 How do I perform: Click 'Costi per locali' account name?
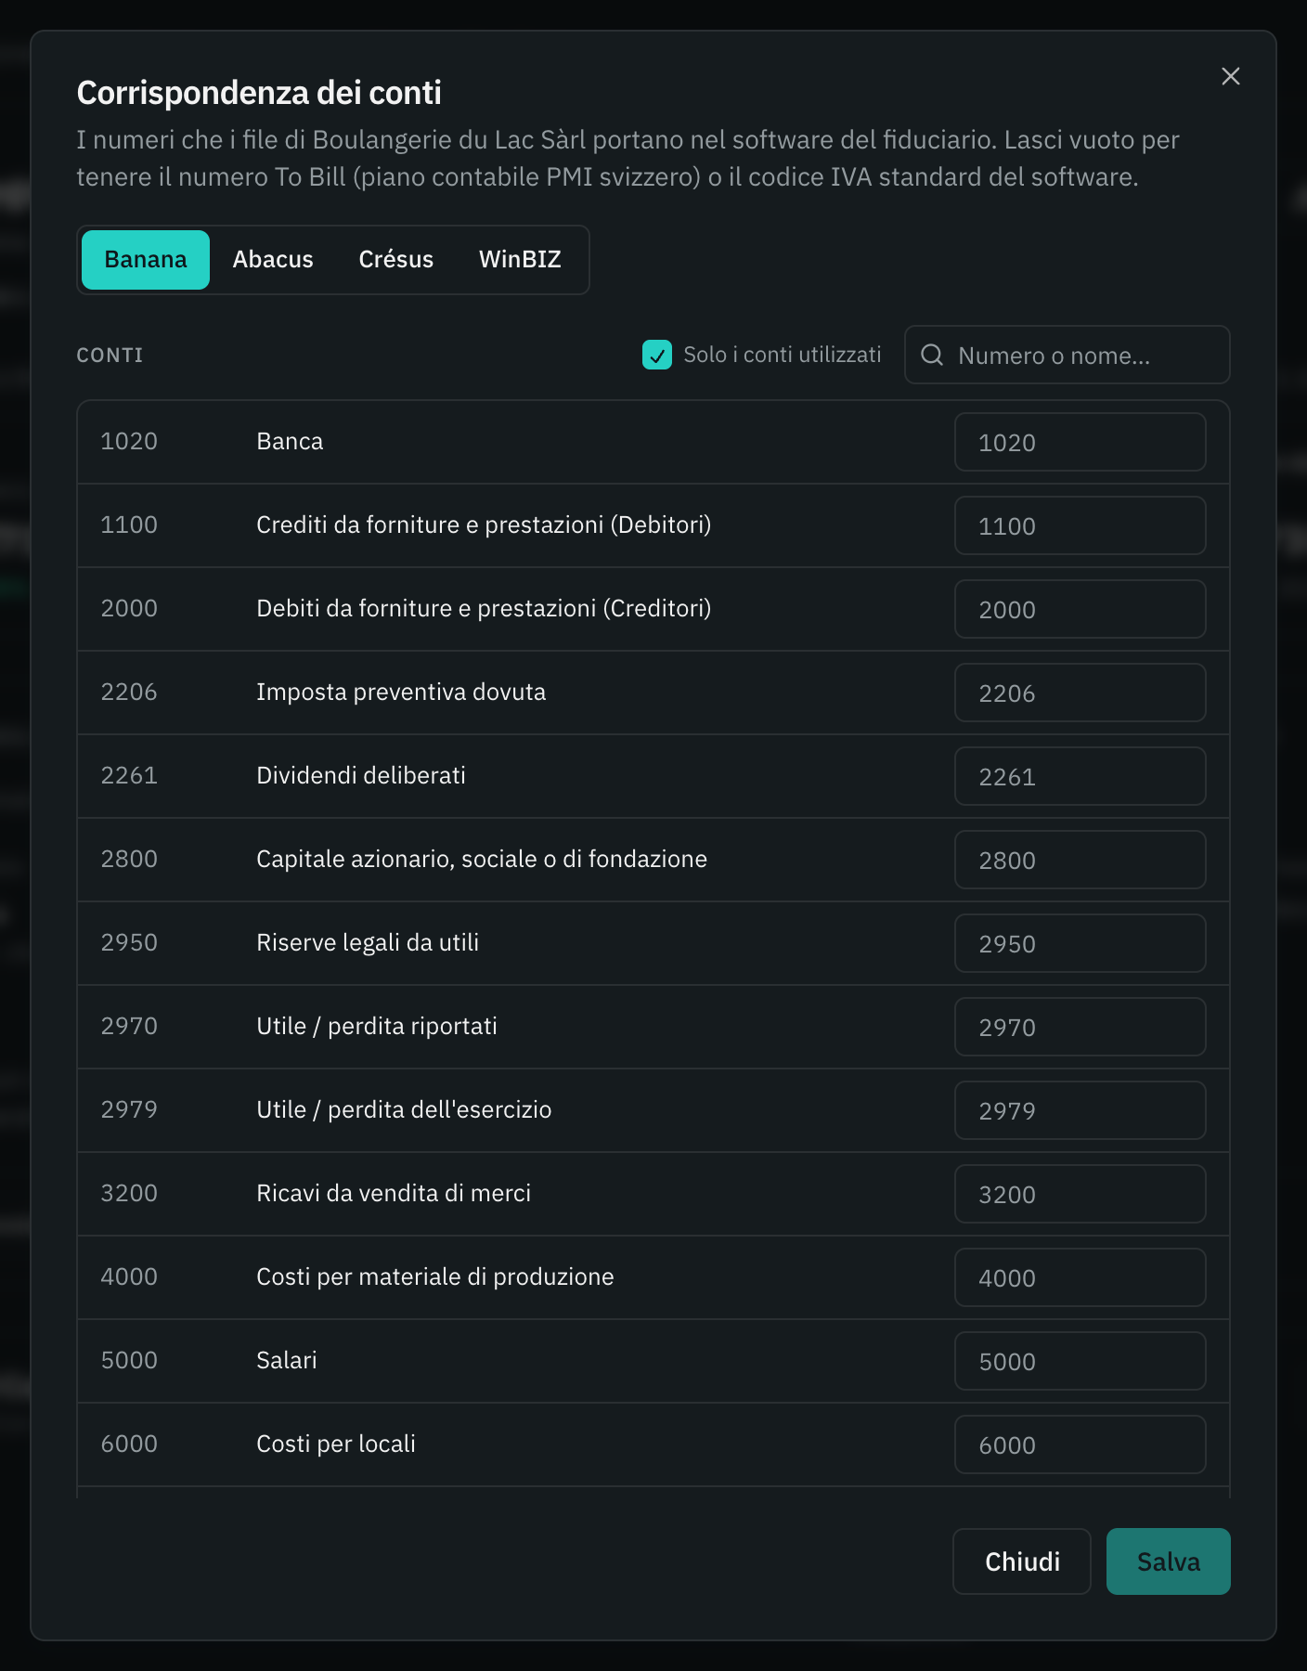[336, 1444]
